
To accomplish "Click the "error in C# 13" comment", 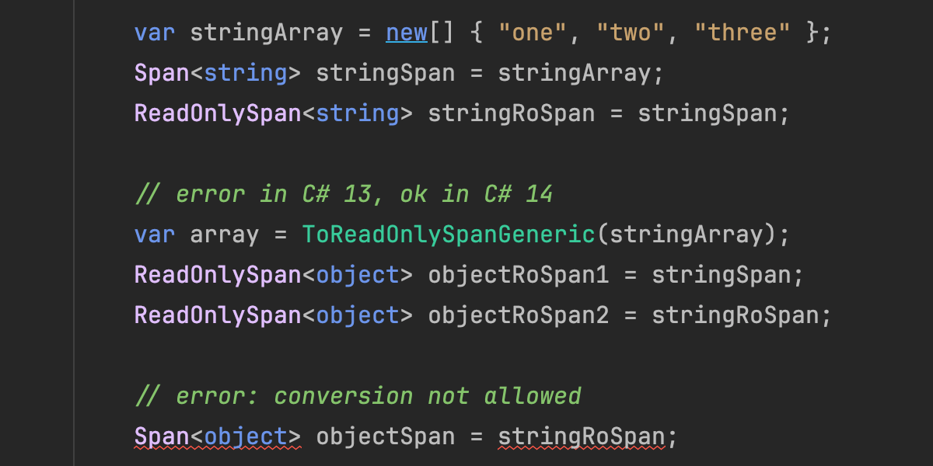I will (x=344, y=194).
